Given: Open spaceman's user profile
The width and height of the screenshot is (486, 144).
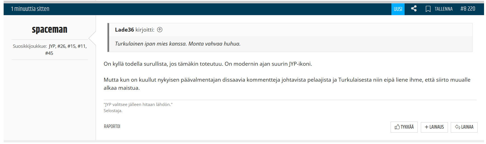Looking at the screenshot, I should point(50,29).
